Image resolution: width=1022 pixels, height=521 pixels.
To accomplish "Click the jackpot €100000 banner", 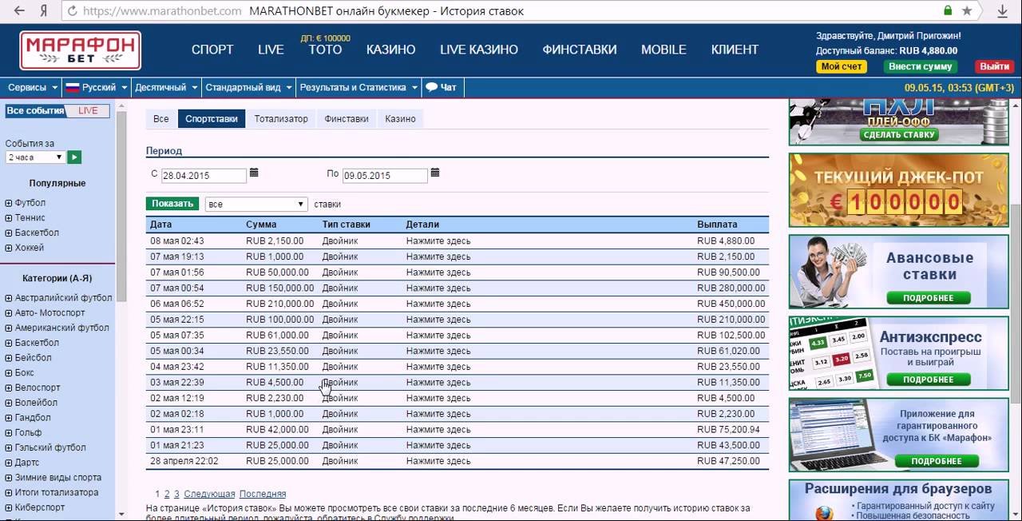I will tap(898, 190).
